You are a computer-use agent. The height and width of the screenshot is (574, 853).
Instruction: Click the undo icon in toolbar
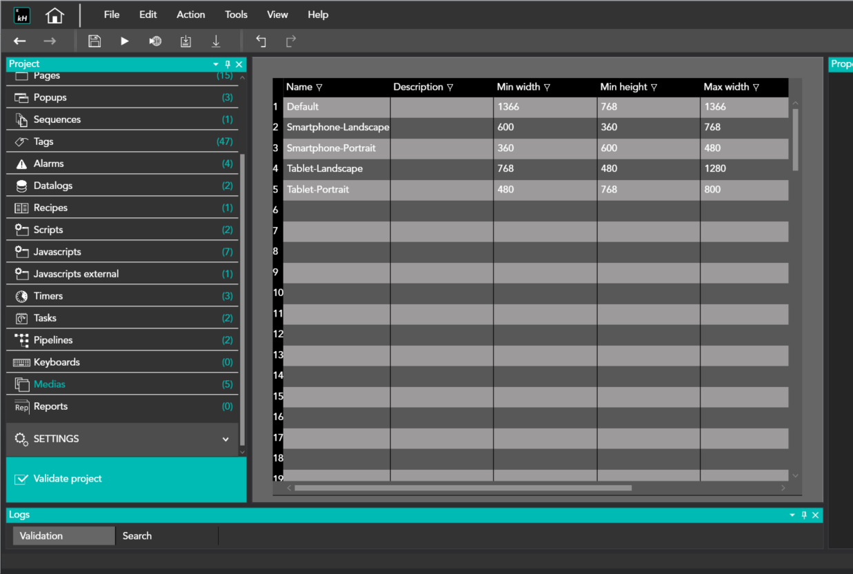tap(261, 41)
